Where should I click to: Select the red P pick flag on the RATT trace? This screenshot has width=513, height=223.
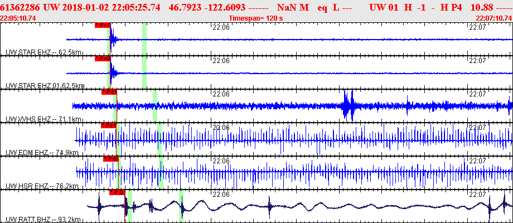117,192
